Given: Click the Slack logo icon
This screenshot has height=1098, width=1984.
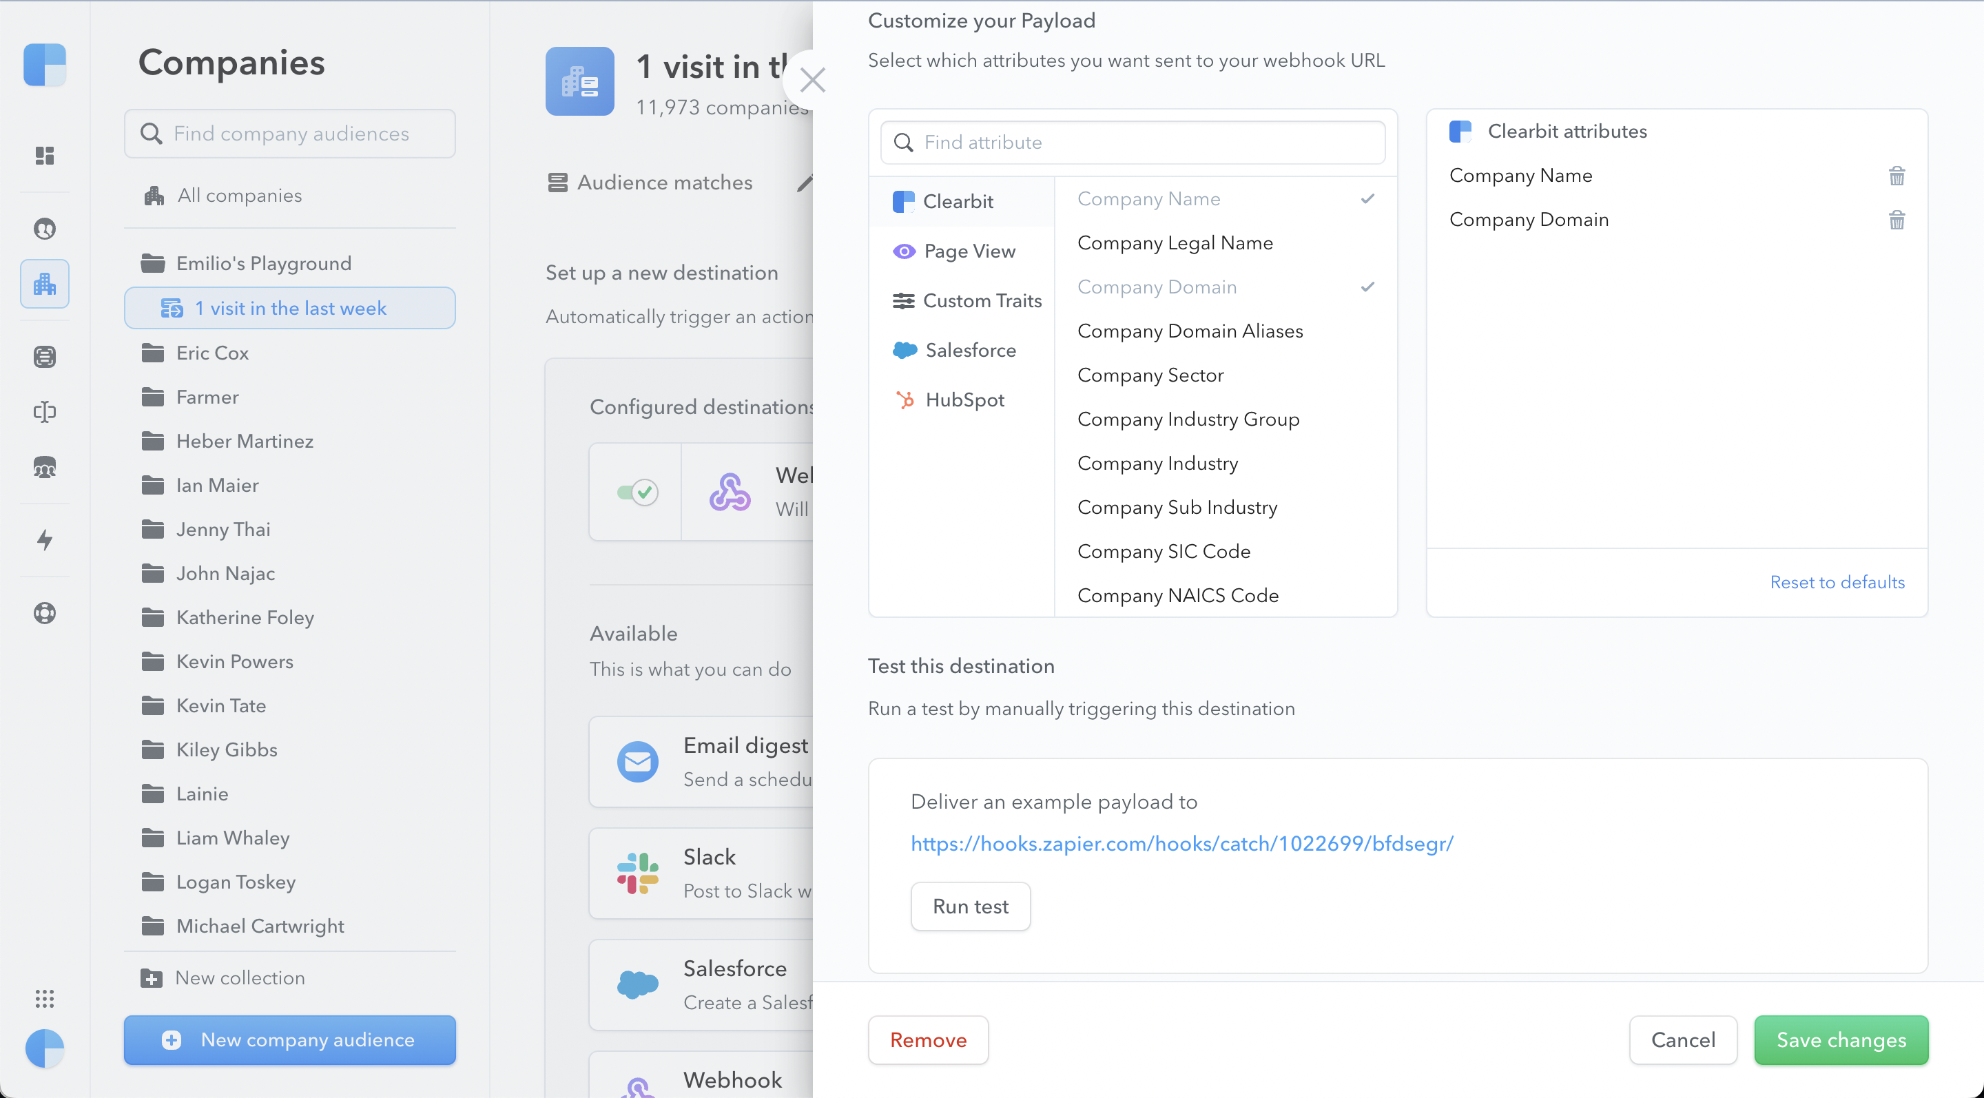Looking at the screenshot, I should (638, 873).
